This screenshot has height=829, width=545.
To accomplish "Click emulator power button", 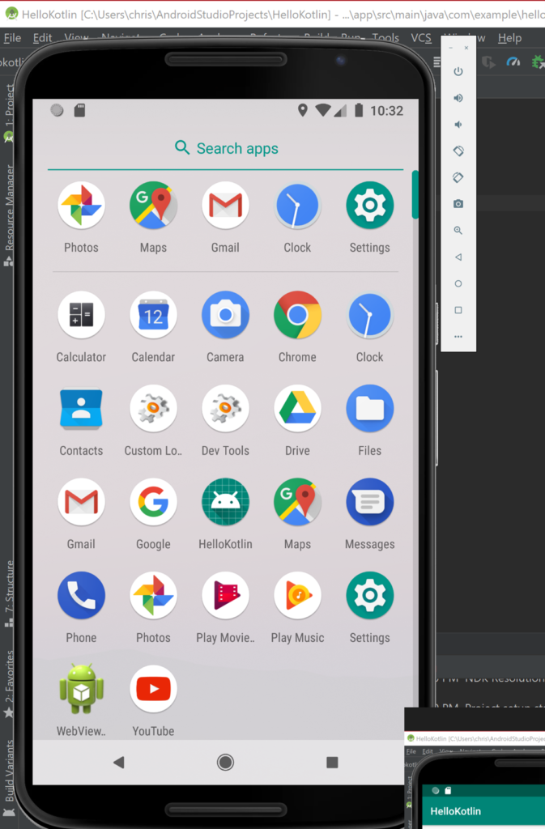I will click(x=458, y=71).
